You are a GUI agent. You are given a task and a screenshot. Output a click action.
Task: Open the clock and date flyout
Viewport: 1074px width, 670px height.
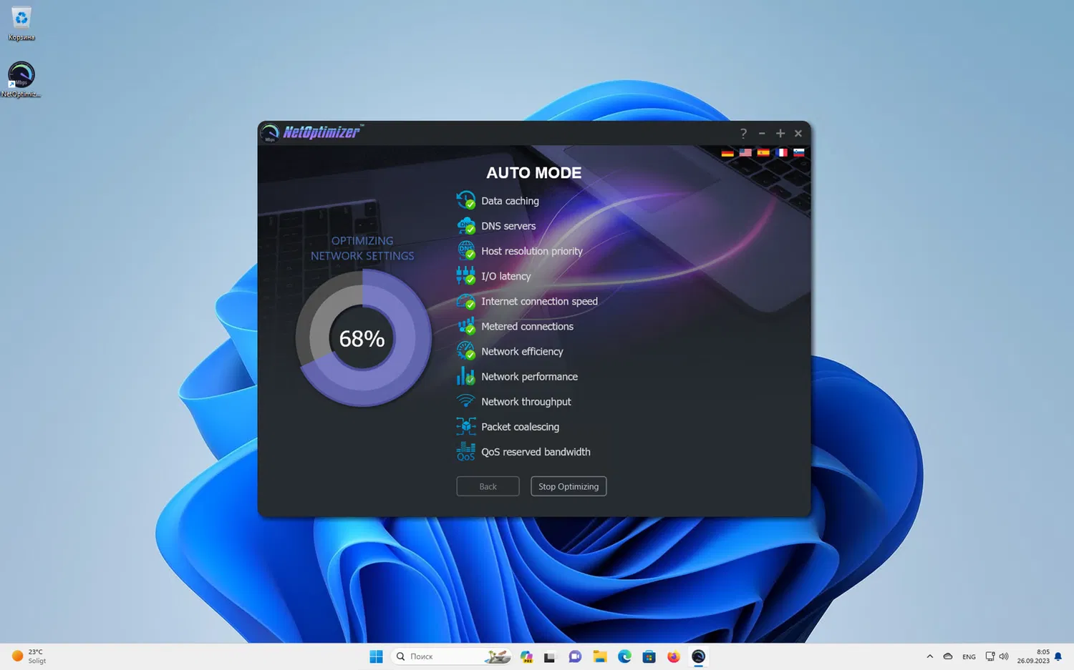click(1033, 656)
